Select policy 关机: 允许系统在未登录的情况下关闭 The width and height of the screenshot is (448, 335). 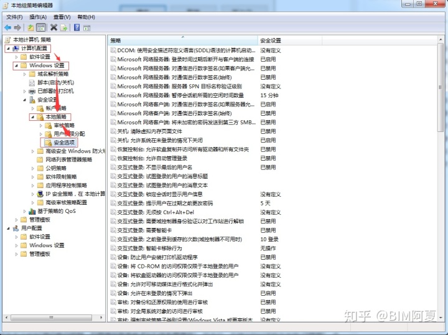tap(160, 140)
